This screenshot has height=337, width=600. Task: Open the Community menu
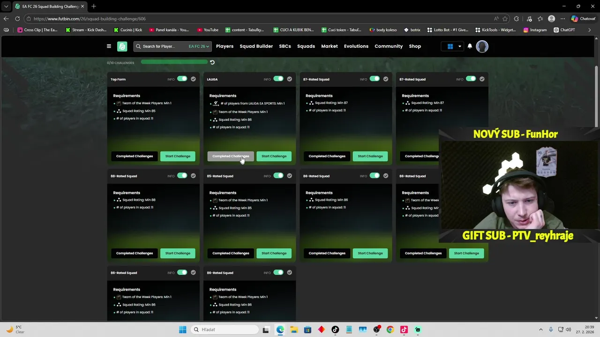[389, 46]
